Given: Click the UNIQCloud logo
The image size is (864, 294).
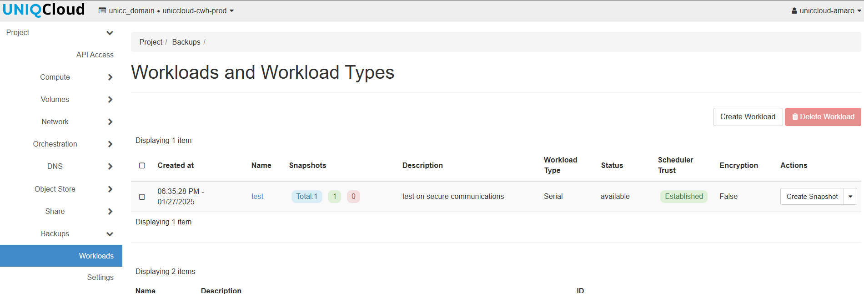Looking at the screenshot, I should [44, 10].
